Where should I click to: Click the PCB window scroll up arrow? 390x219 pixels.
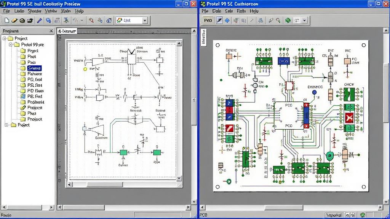(386, 30)
